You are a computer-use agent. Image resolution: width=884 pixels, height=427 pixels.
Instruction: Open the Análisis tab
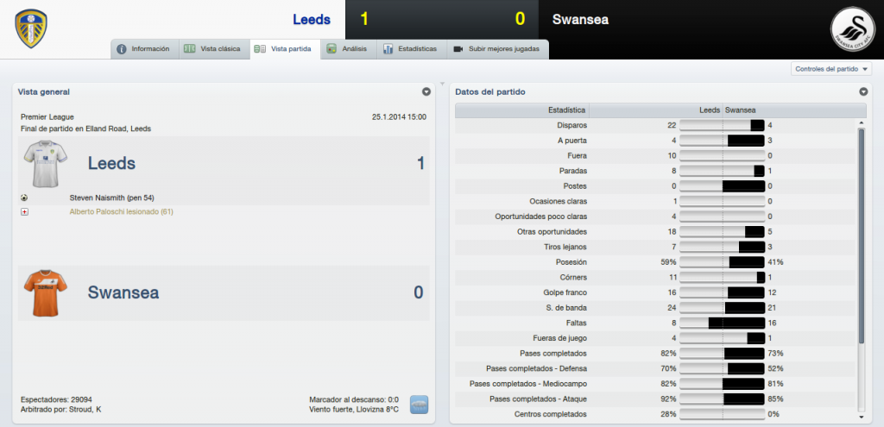tap(349, 49)
